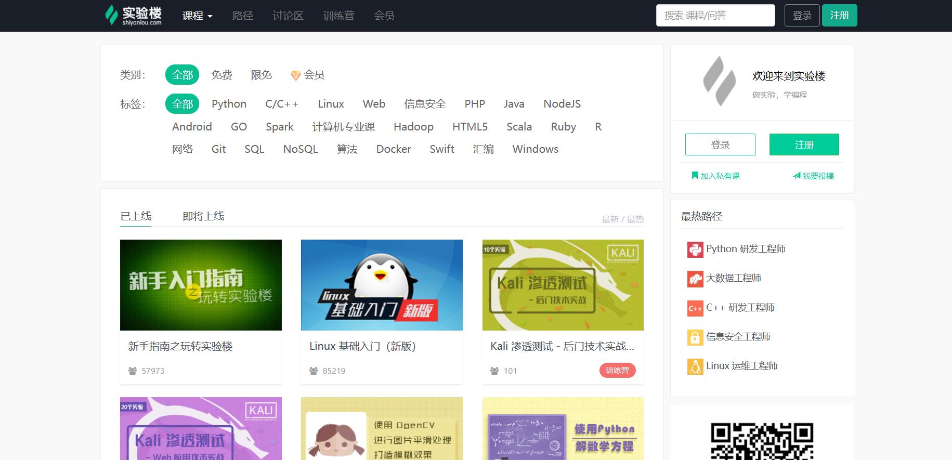Image resolution: width=952 pixels, height=460 pixels.
Task: Filter courses by PHP tag
Action: coord(475,104)
